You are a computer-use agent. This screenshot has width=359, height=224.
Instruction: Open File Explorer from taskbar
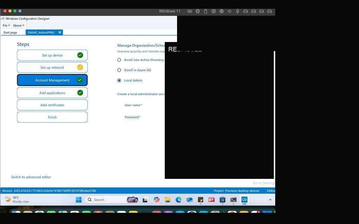[168, 200]
